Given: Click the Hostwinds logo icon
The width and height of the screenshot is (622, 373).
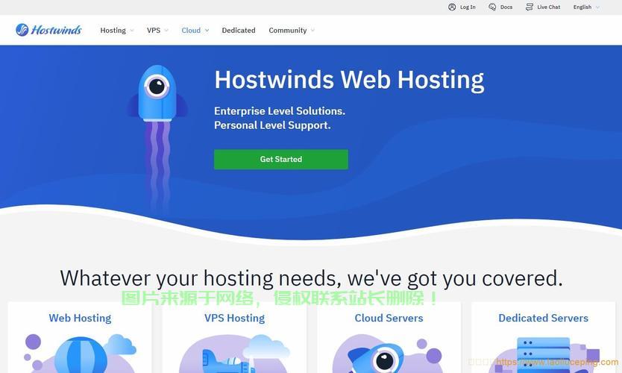Looking at the screenshot, I should click(22, 30).
